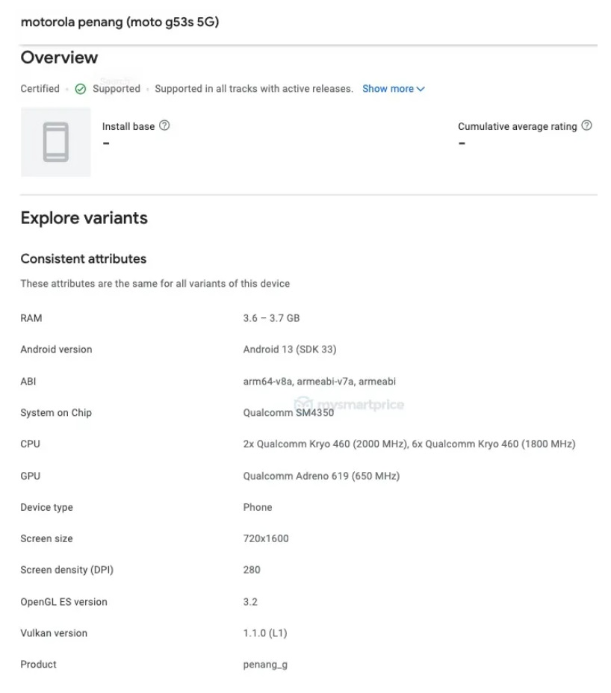Viewport: 611px width, 693px height.
Task: Click the green Supported checkmark icon
Action: pos(81,89)
